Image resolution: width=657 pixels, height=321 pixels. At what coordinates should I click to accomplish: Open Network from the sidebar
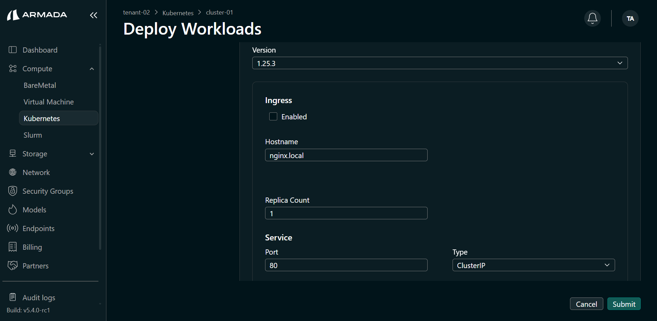[x=36, y=172]
